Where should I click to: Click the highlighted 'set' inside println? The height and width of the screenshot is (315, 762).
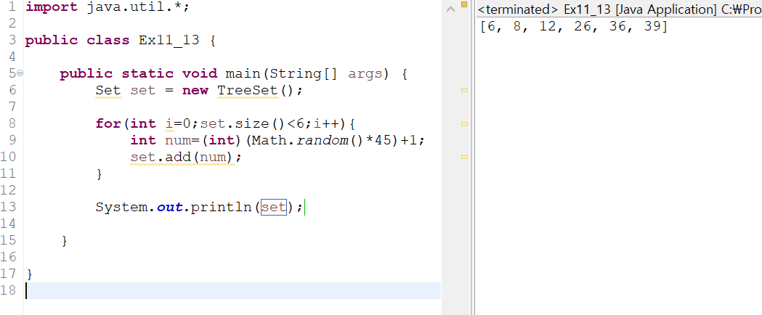274,208
